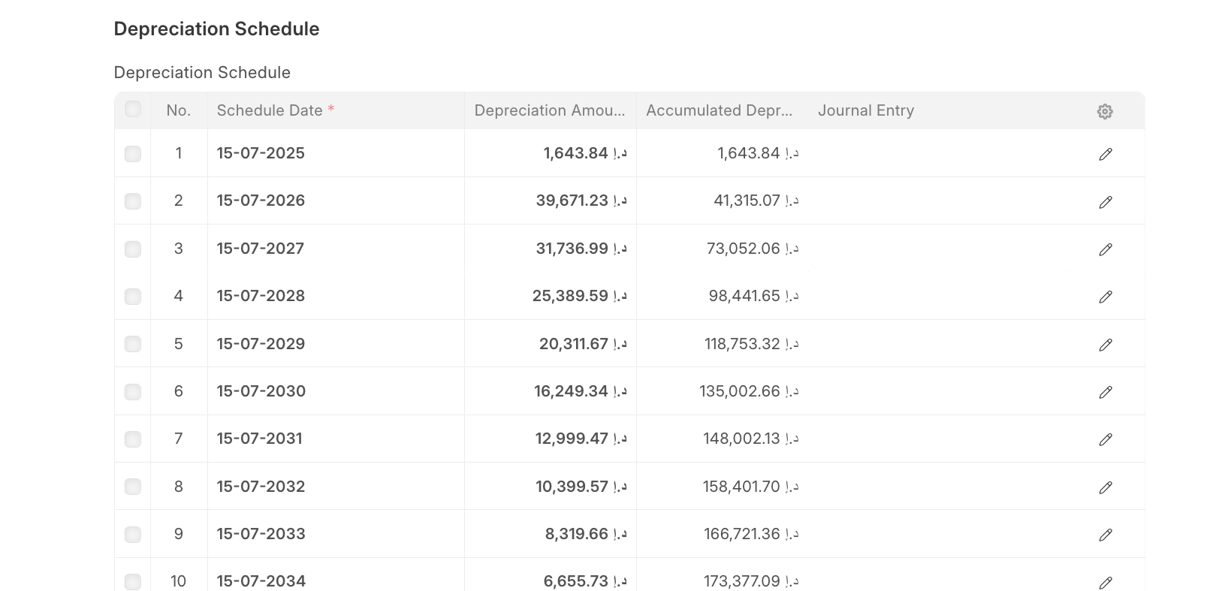
Task: Click the Schedule Date column header
Action: (336, 110)
